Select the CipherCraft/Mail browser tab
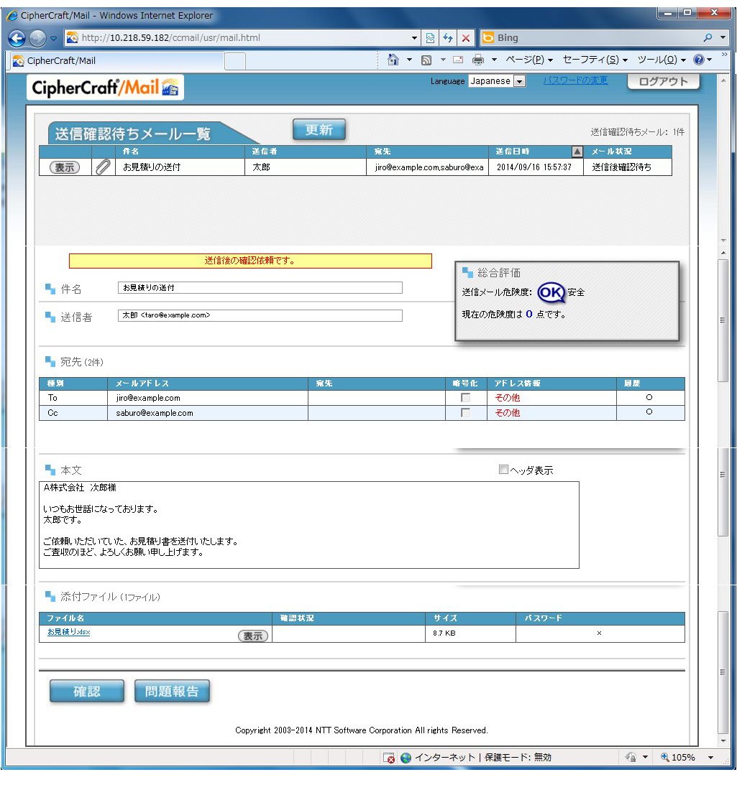 116,61
